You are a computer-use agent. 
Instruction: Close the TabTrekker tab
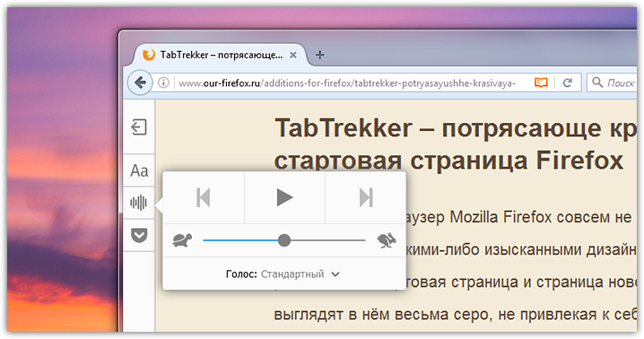tap(293, 55)
